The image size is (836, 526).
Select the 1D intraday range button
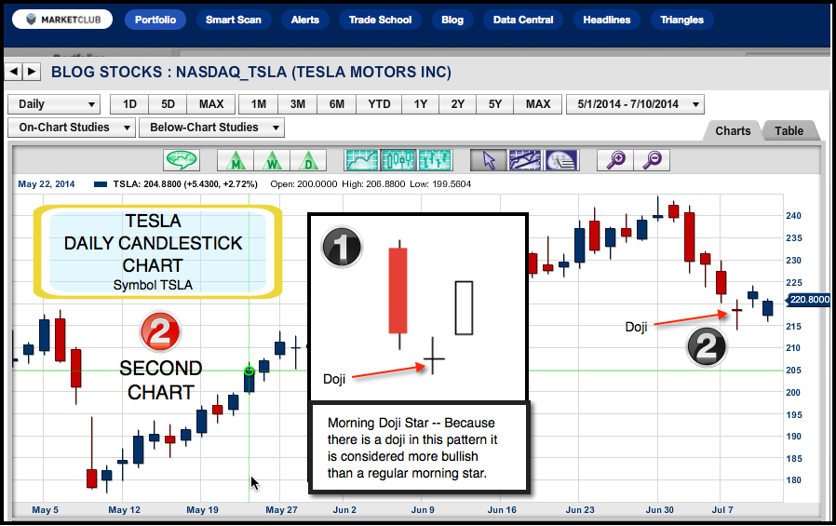pos(129,104)
